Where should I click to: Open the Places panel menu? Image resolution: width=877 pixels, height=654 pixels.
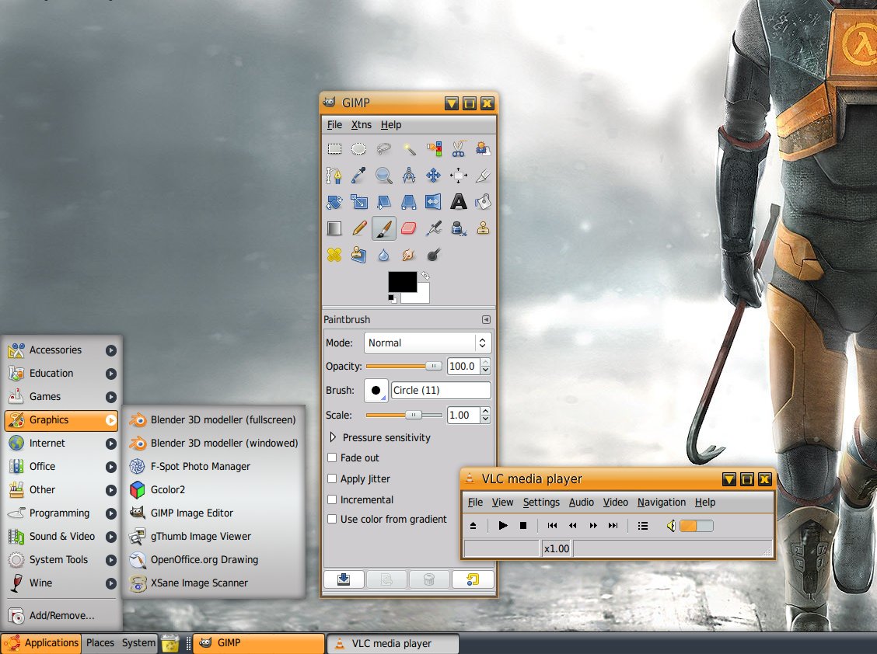pyautogui.click(x=100, y=643)
